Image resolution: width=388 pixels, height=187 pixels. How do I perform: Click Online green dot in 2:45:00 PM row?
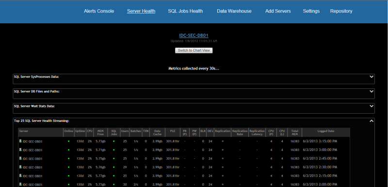(68, 159)
